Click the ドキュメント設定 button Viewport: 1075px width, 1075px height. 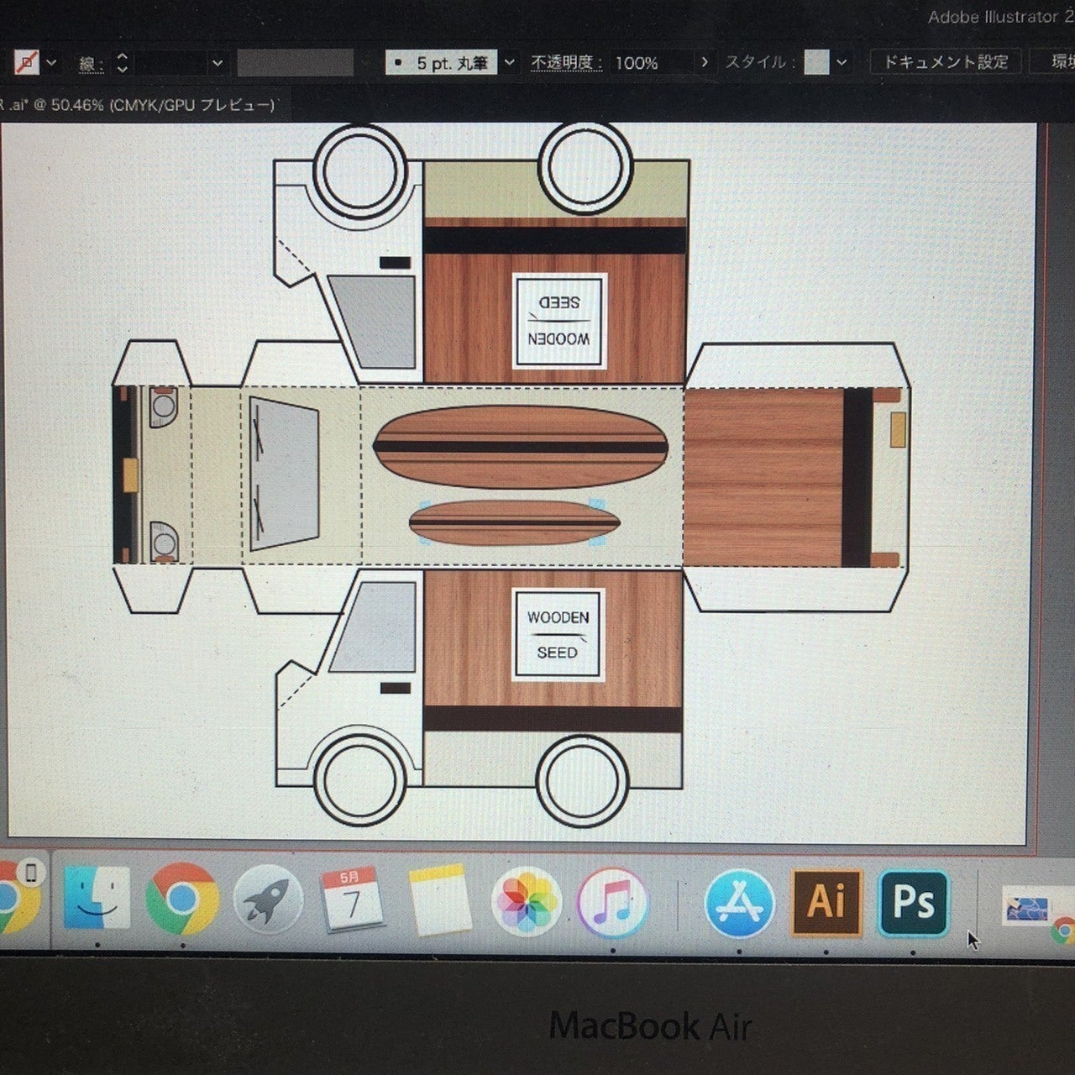coord(946,62)
